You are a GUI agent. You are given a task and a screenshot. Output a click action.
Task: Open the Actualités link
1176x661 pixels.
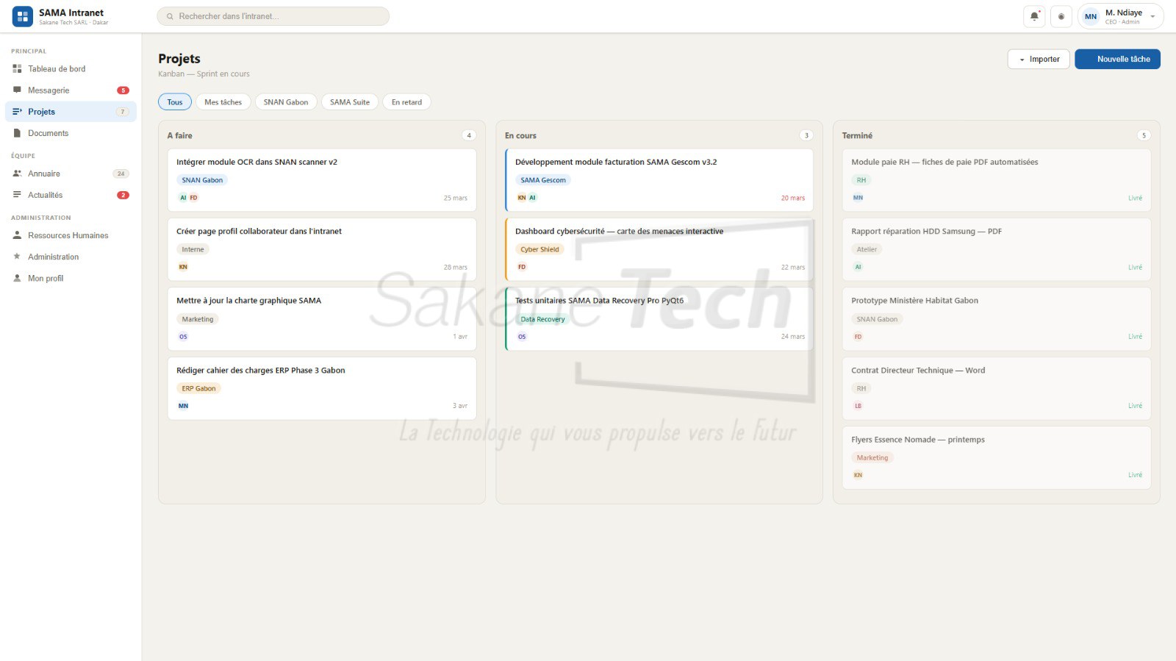(x=71, y=195)
